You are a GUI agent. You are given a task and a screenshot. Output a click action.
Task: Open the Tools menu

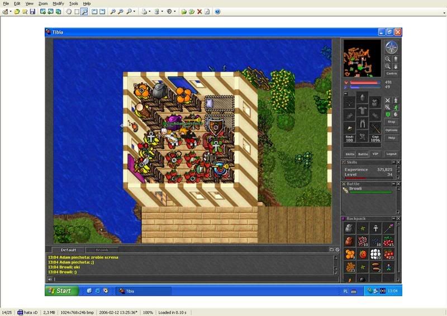74,4
